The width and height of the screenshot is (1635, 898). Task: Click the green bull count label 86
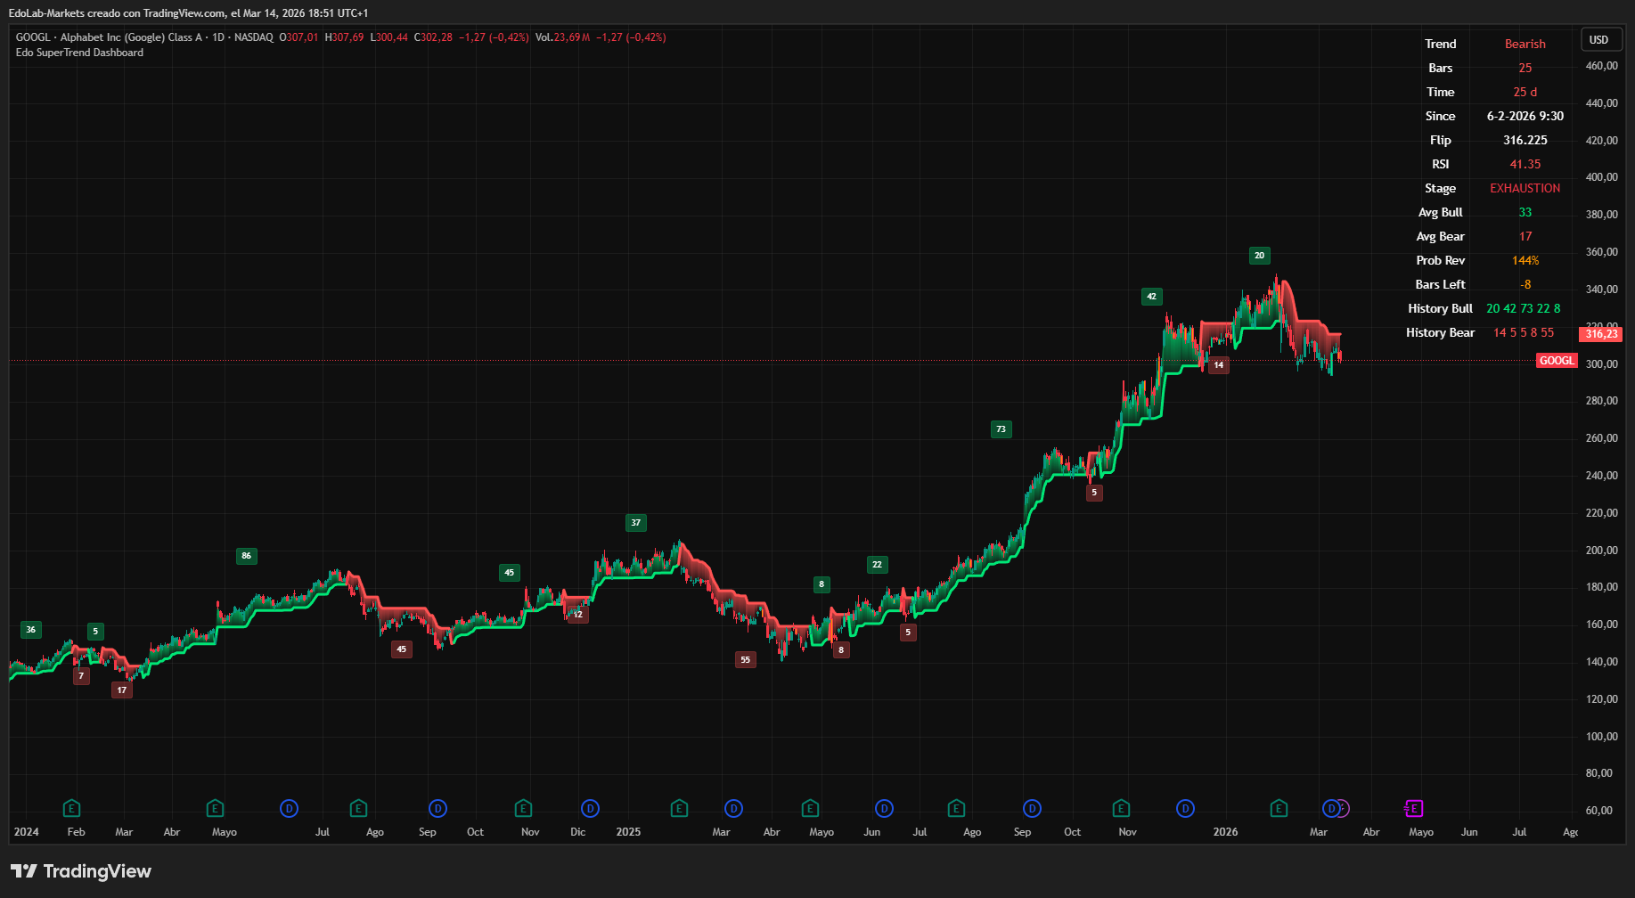click(247, 556)
